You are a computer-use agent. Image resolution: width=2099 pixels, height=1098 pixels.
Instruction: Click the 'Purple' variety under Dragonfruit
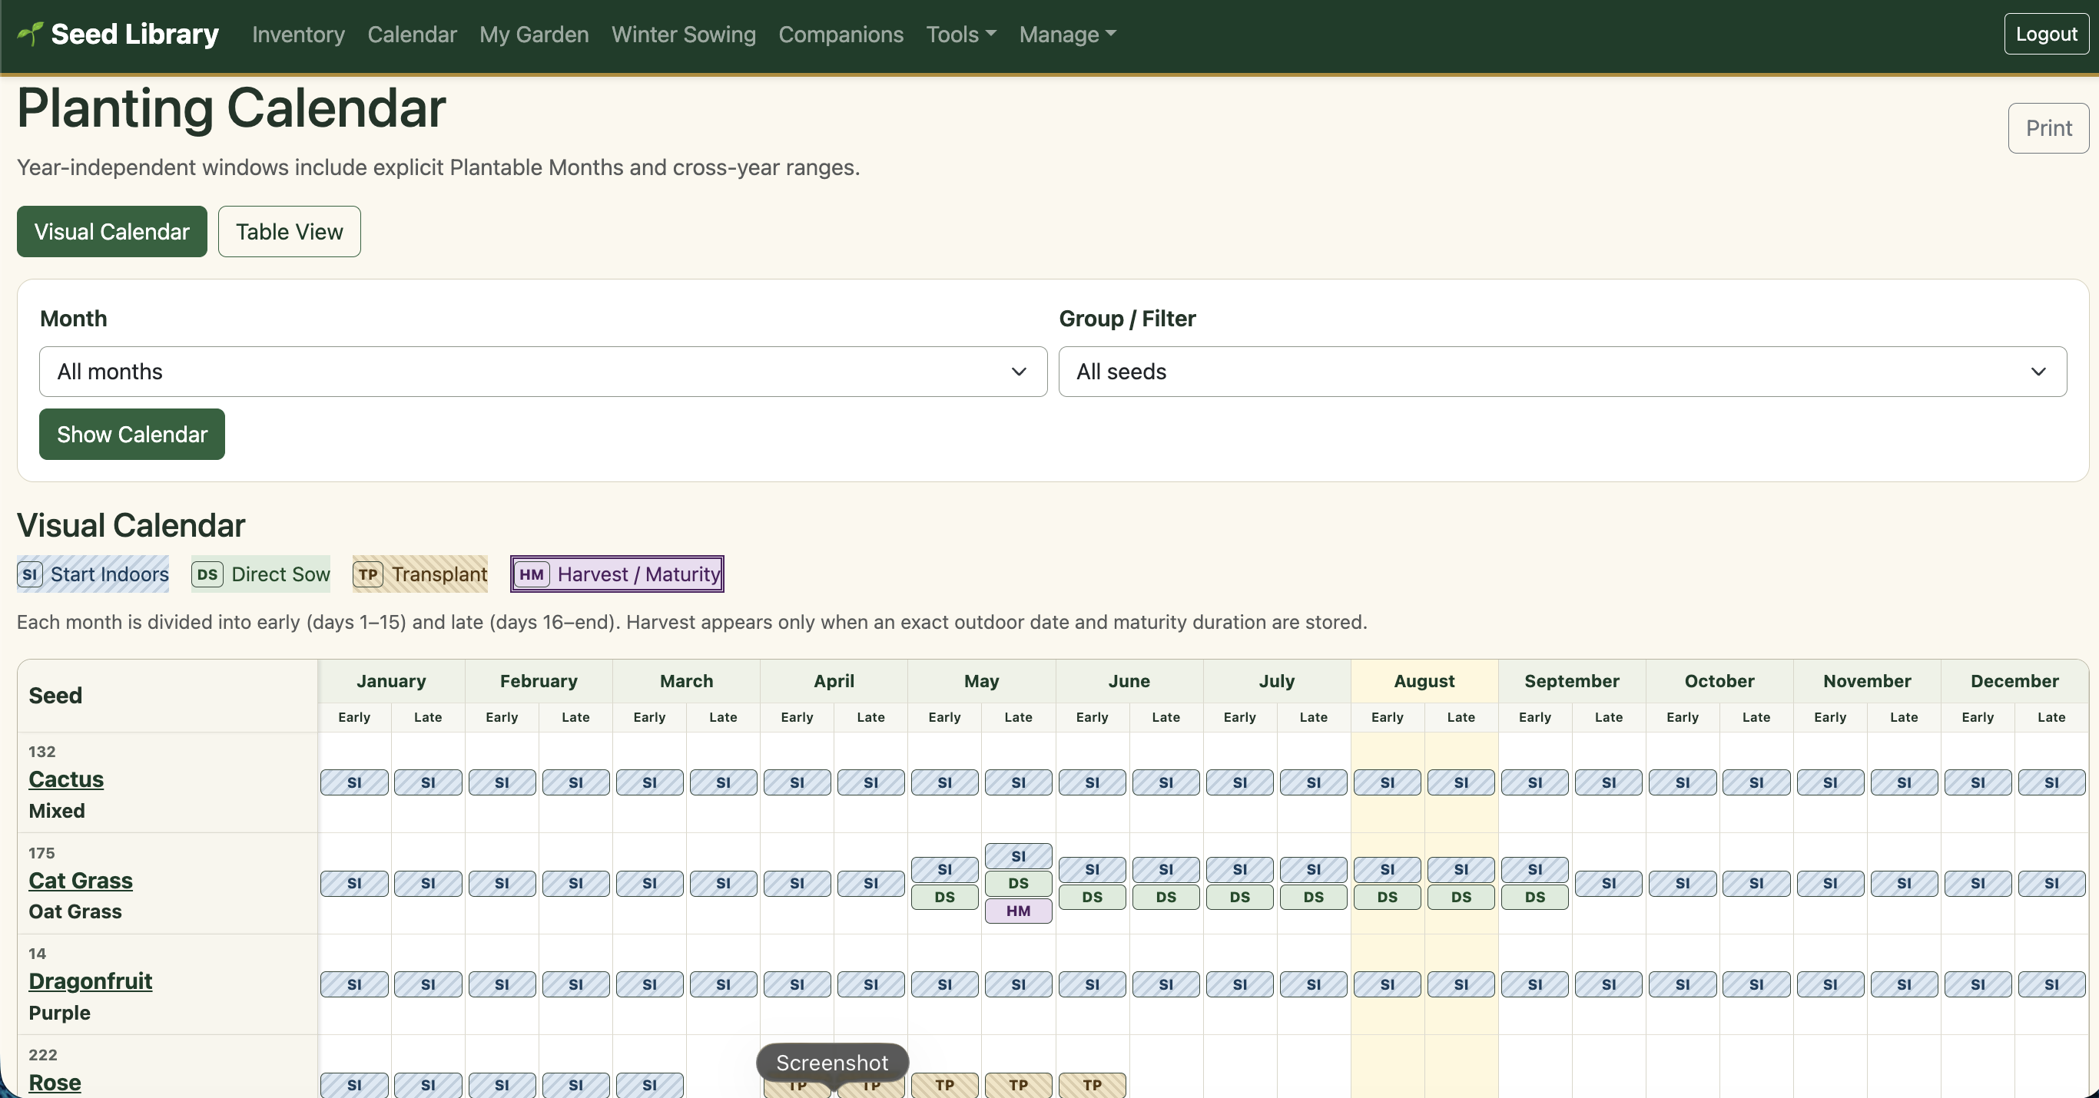pos(59,1013)
